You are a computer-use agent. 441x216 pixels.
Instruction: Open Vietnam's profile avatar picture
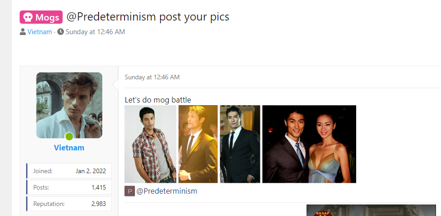pyautogui.click(x=69, y=105)
